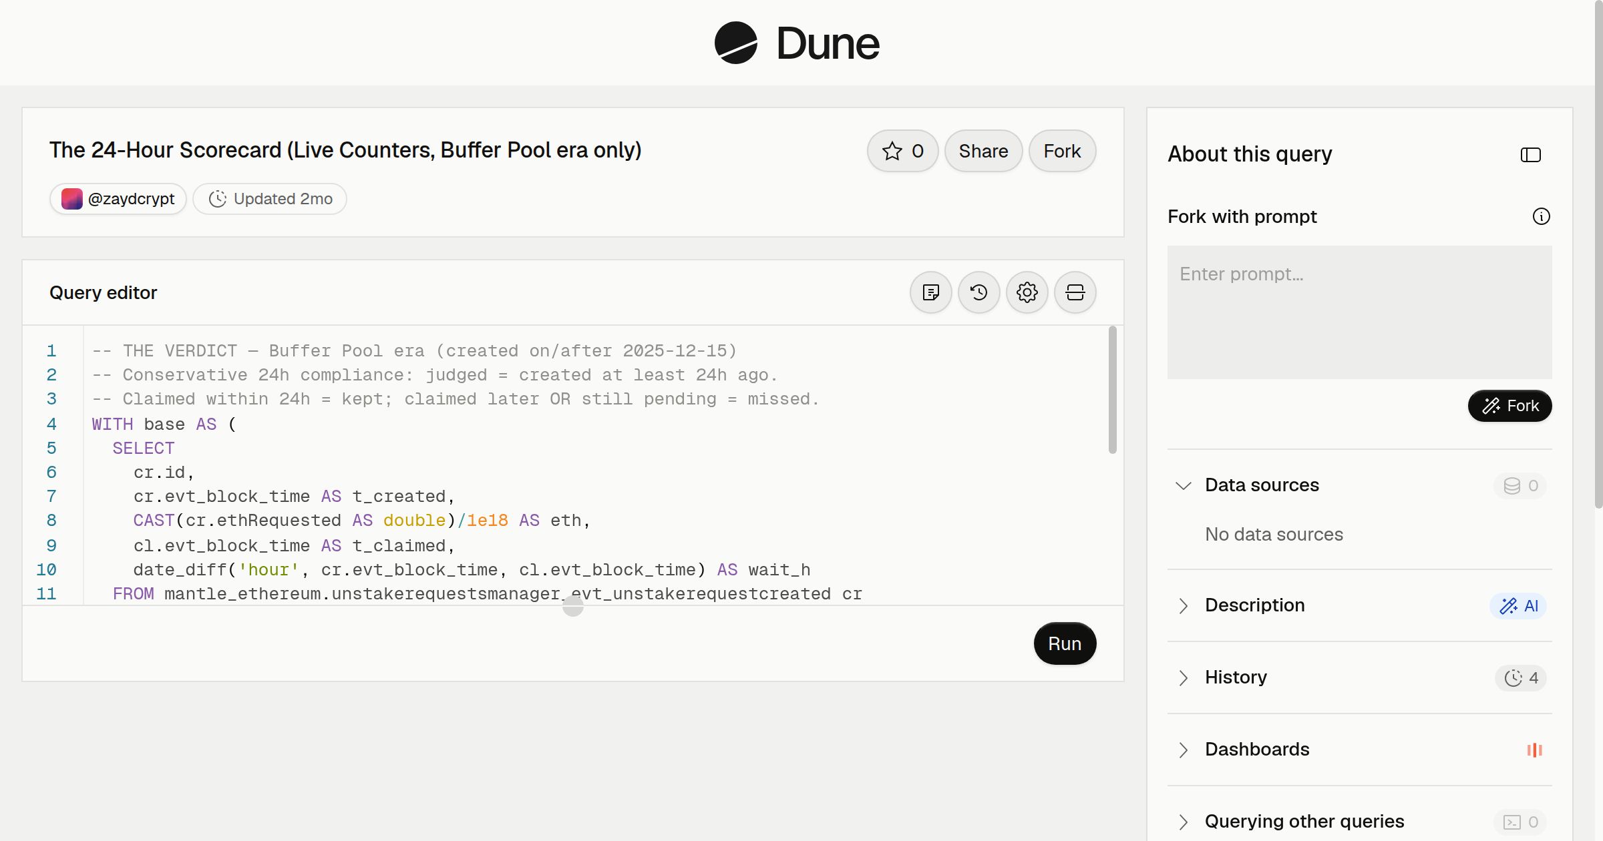This screenshot has width=1603, height=841.
Task: Click the query title text
Action: pyautogui.click(x=345, y=150)
